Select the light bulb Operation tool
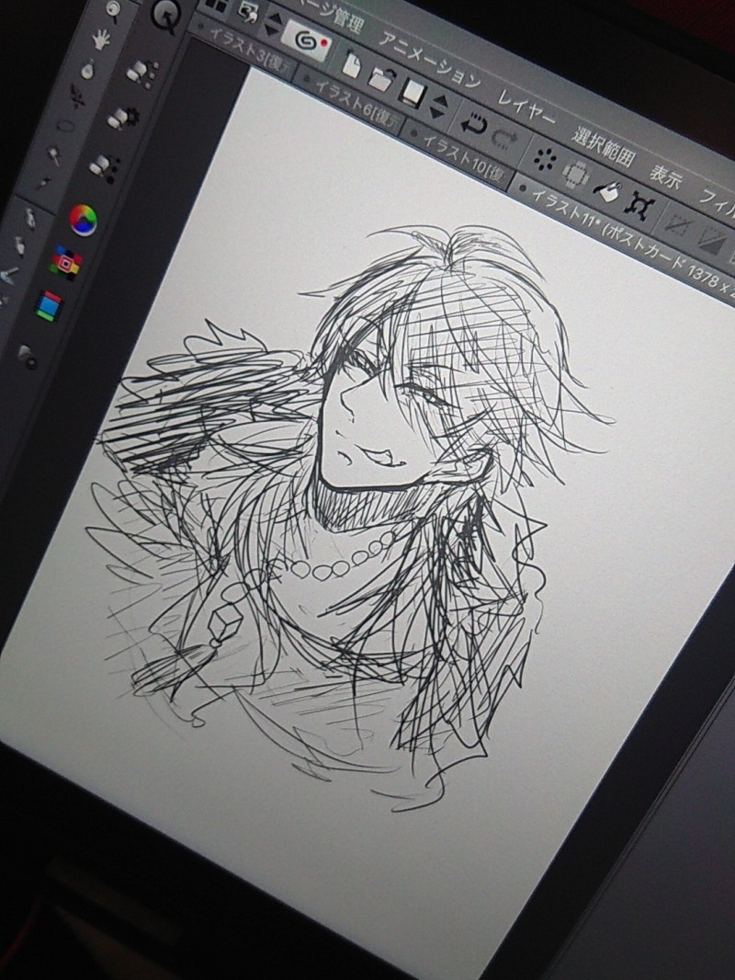The height and width of the screenshot is (980, 735). click(x=88, y=68)
